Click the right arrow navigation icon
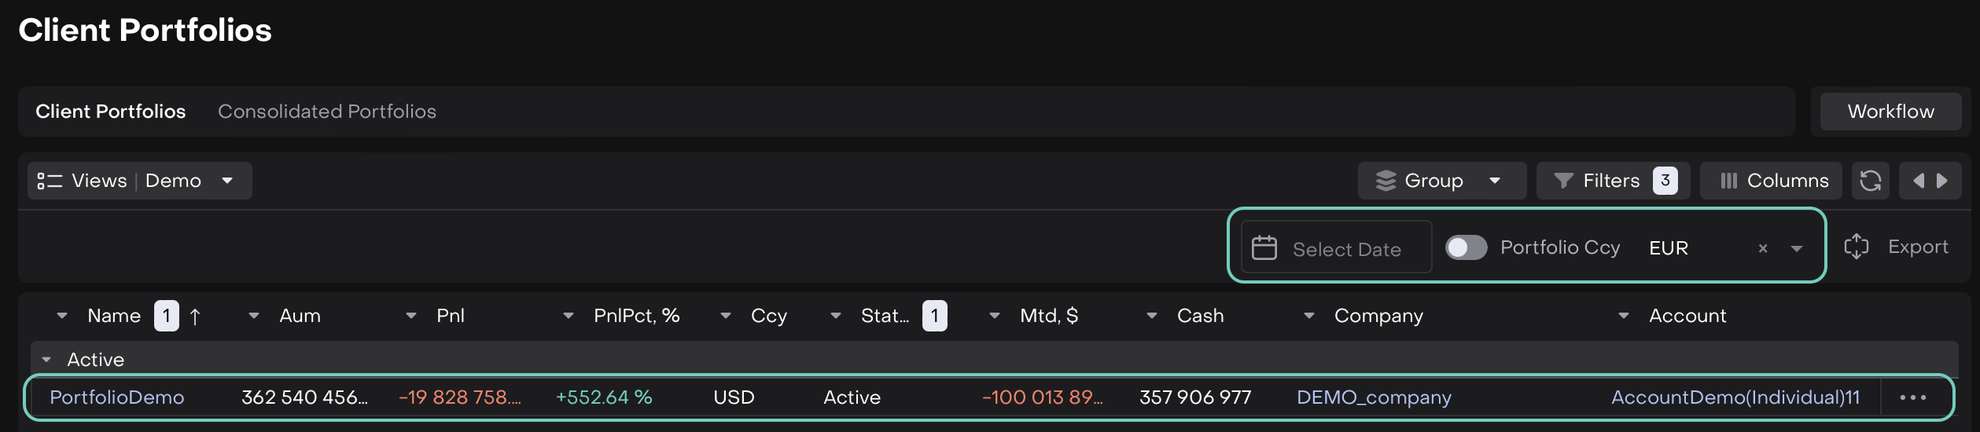1980x432 pixels. [1942, 181]
